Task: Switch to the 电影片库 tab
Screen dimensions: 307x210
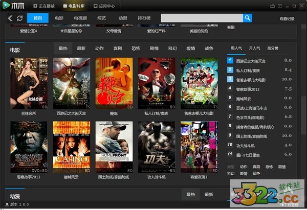Action: (74, 6)
